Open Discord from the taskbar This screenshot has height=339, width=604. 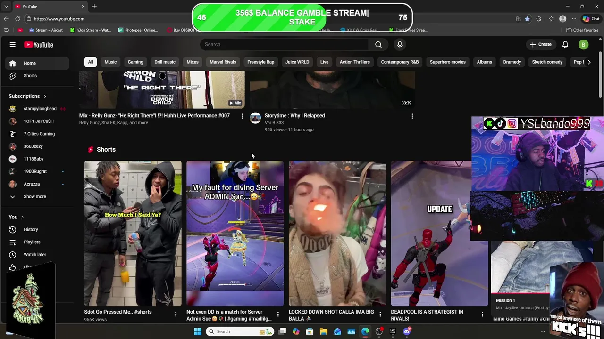(407, 331)
